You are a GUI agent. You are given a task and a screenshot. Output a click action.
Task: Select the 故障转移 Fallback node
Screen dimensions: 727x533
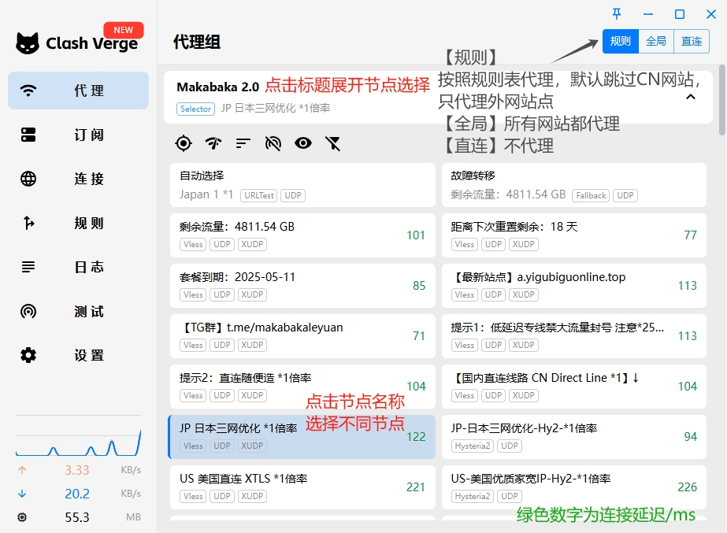pos(574,185)
